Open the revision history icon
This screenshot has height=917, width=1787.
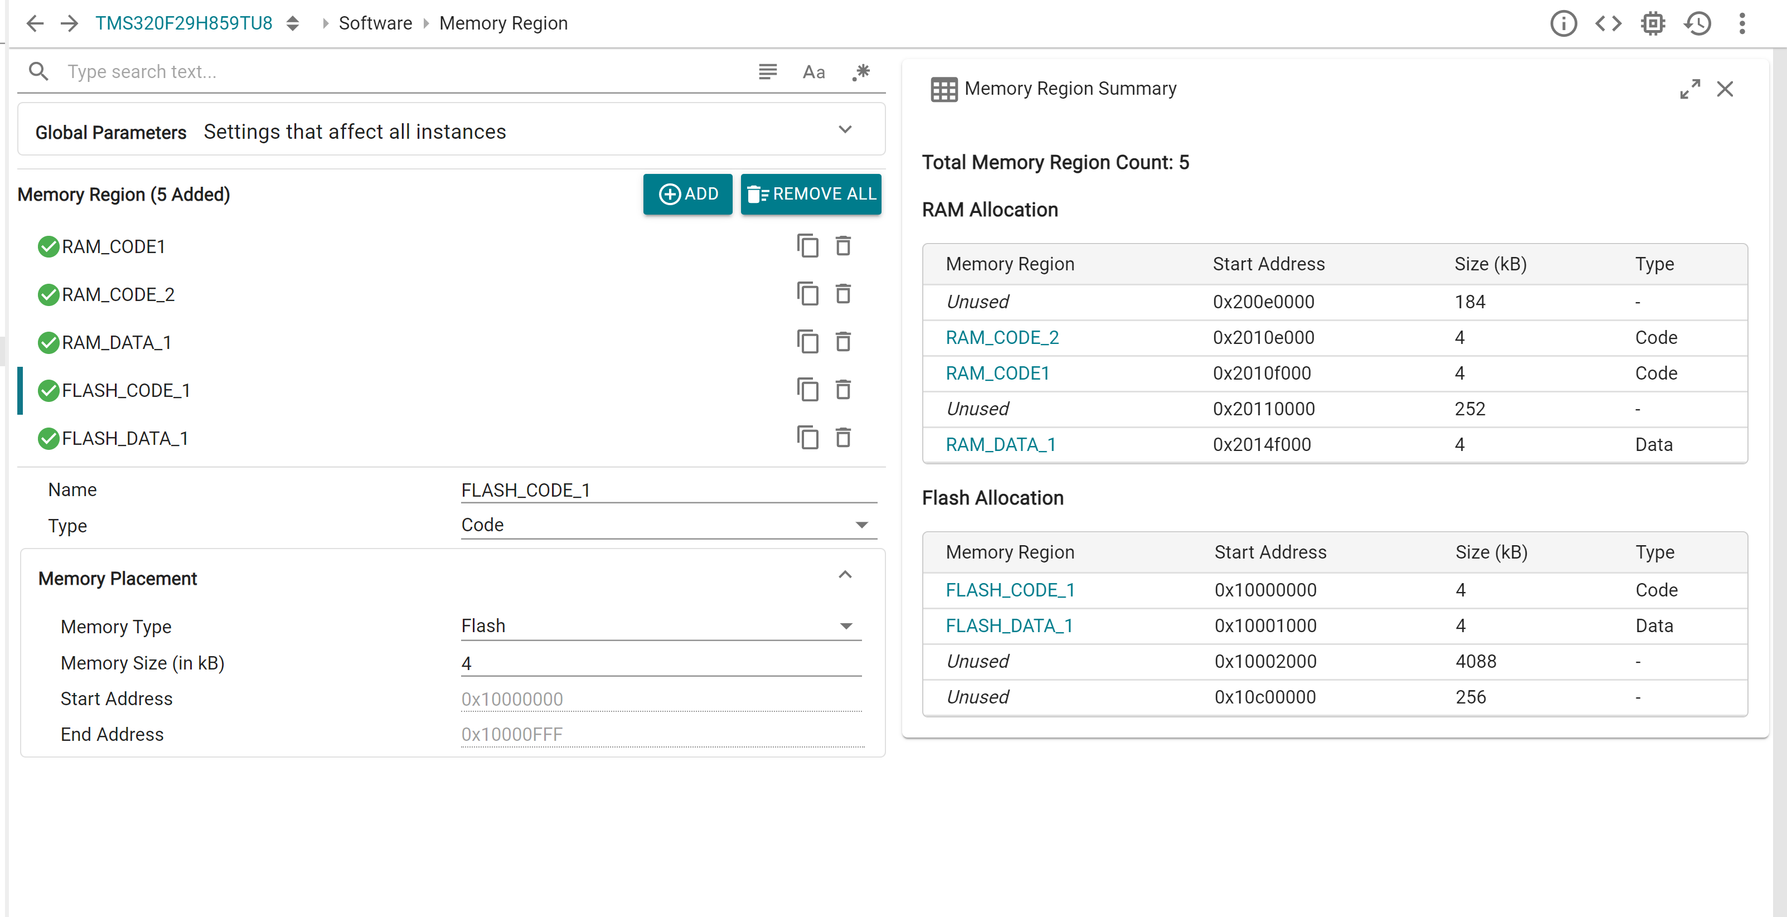pos(1698,23)
